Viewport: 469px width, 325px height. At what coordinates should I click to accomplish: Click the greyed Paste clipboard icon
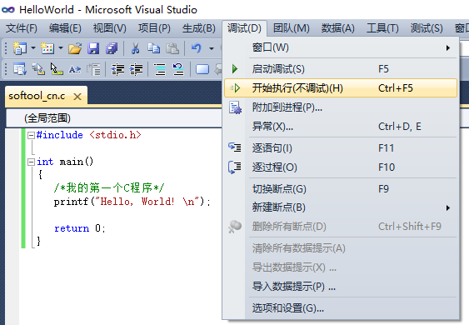(x=172, y=48)
